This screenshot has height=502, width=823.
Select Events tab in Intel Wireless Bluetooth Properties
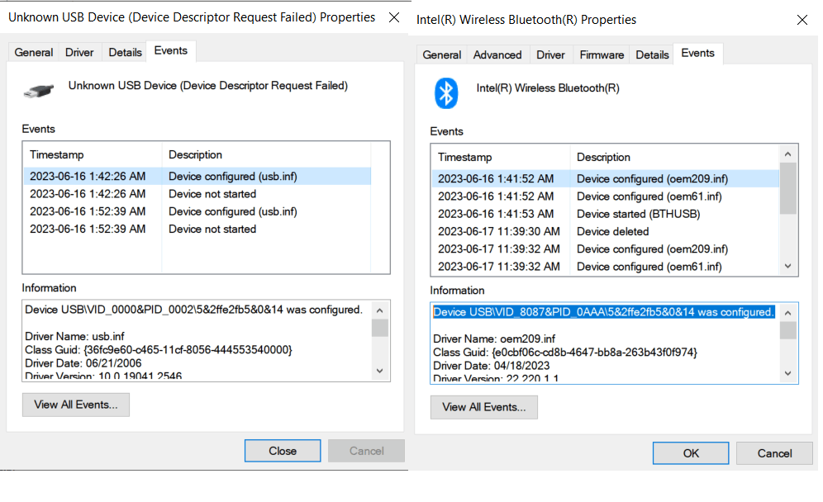click(x=697, y=54)
